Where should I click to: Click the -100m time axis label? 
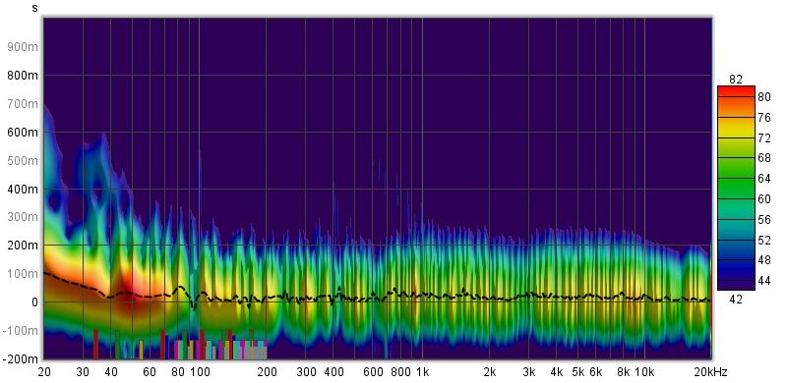coord(22,331)
